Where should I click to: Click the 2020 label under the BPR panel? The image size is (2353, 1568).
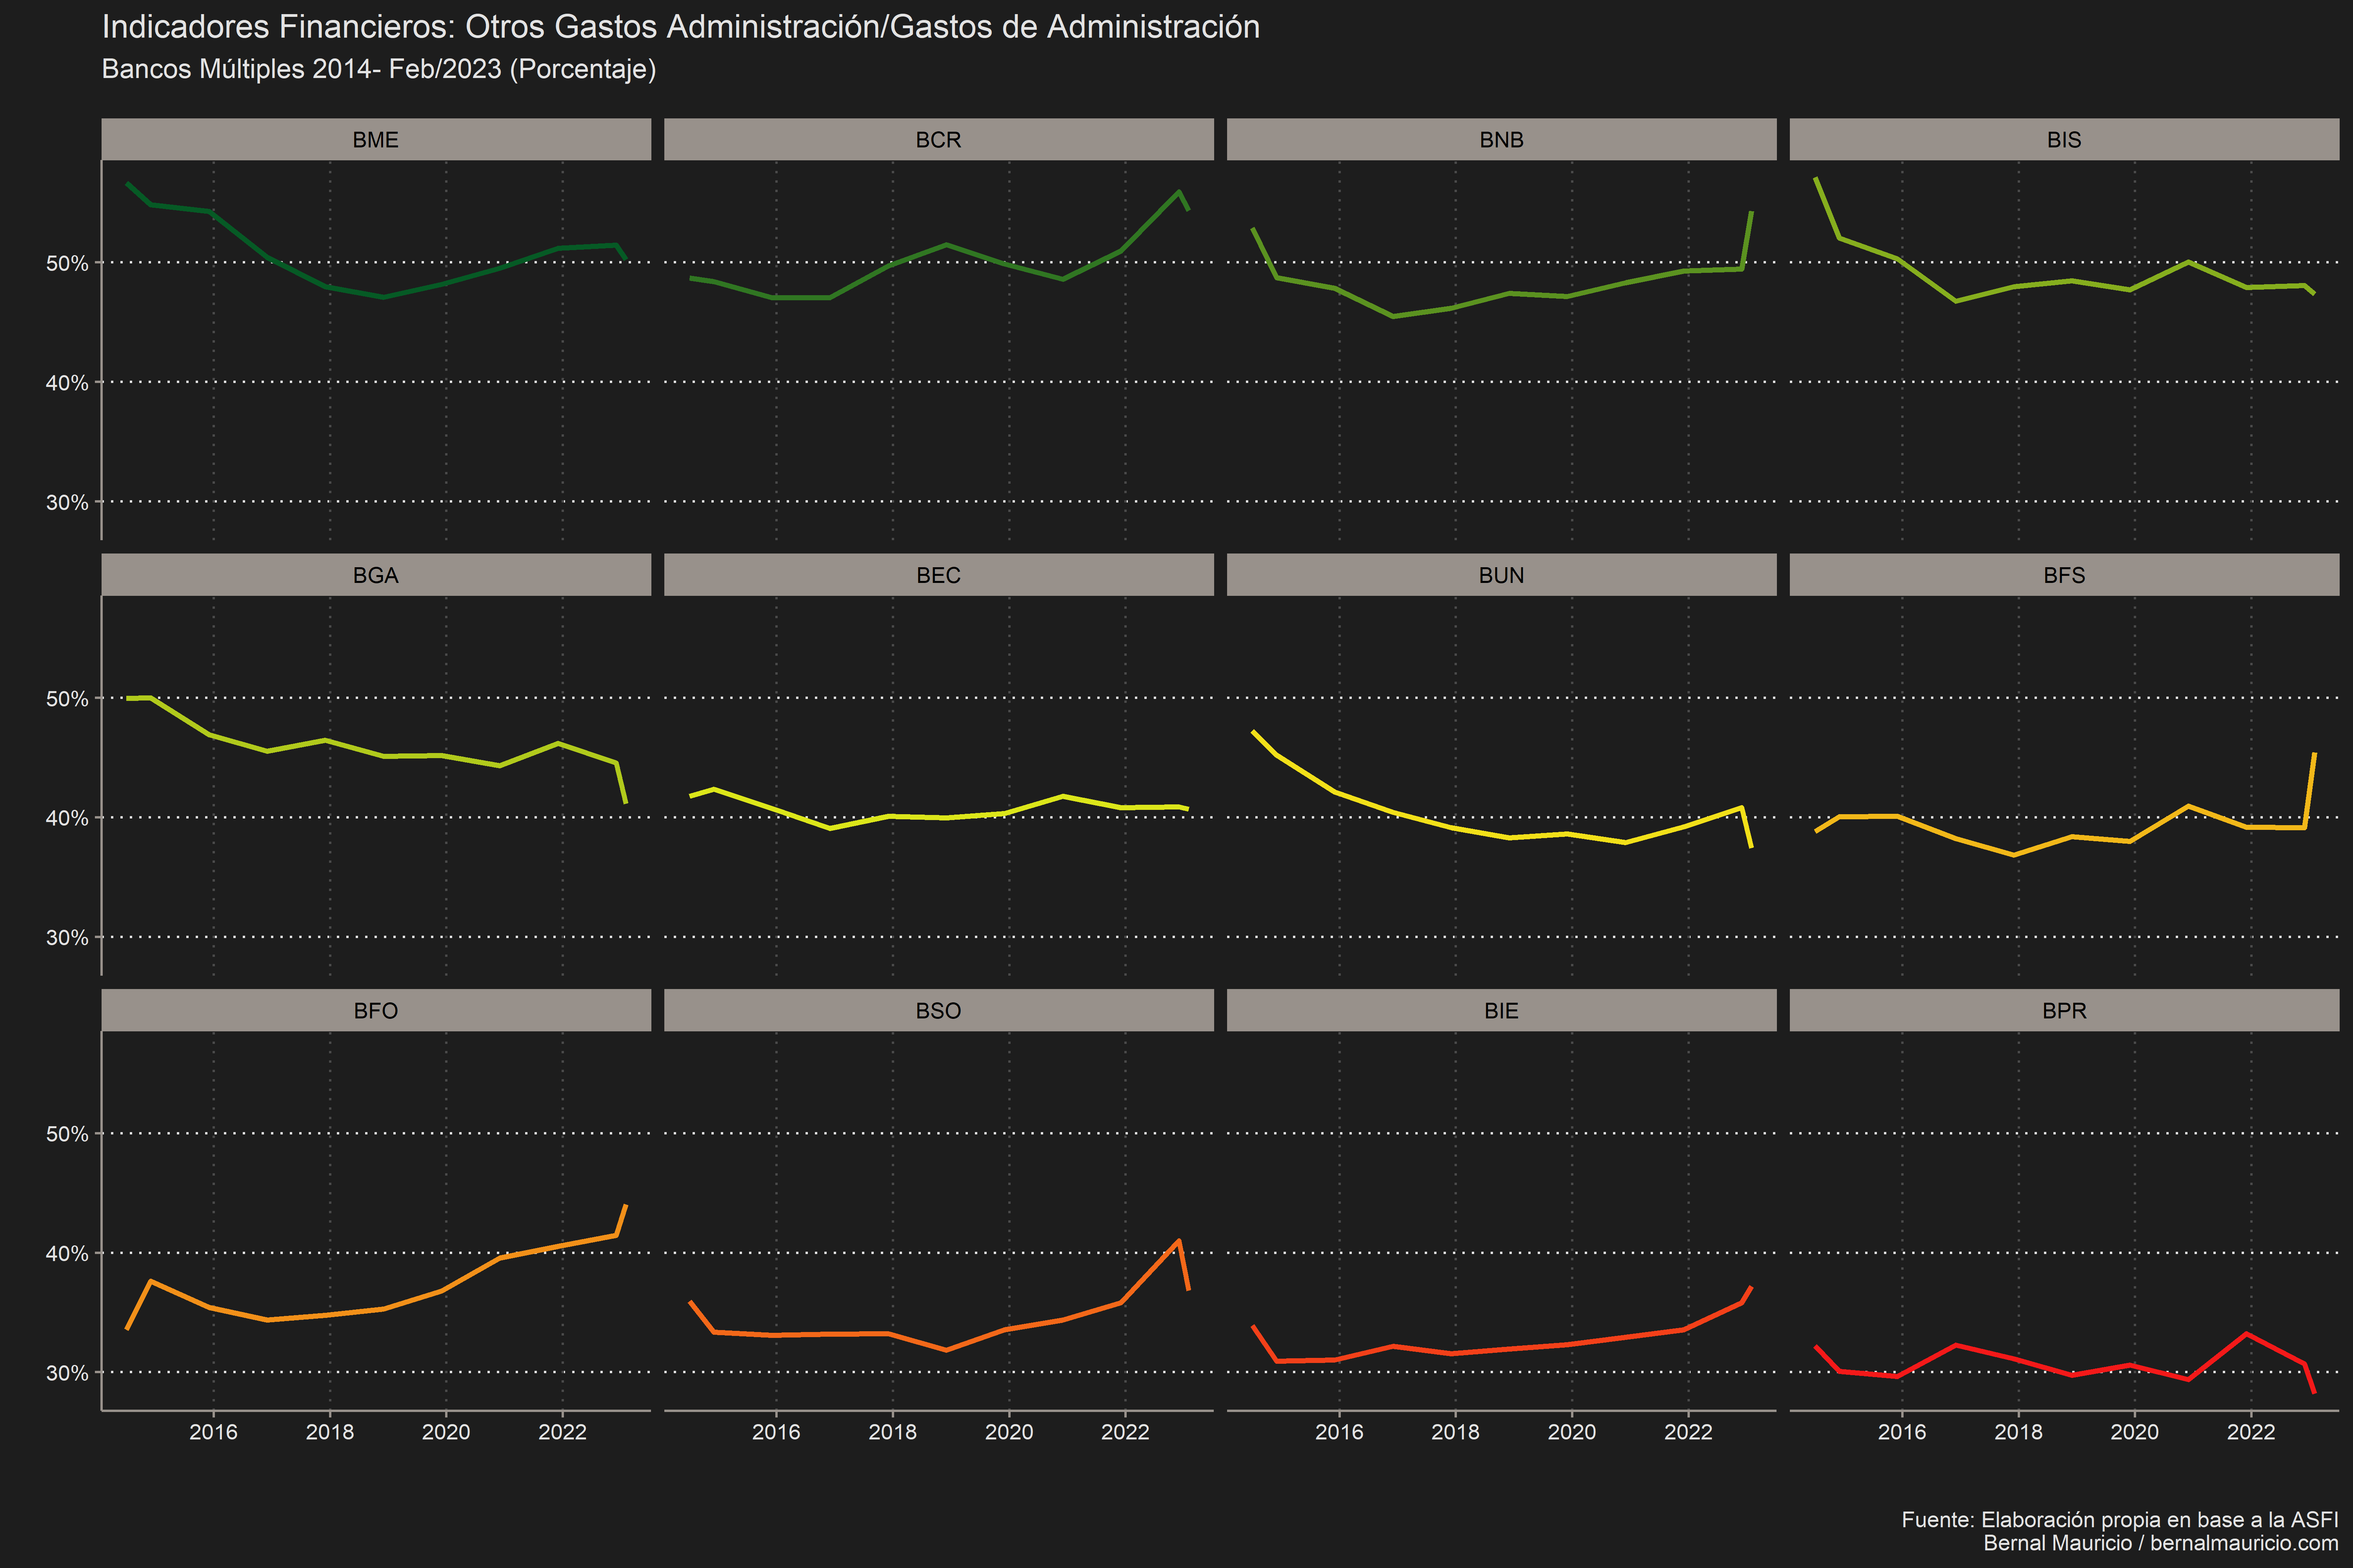pos(2135,1432)
